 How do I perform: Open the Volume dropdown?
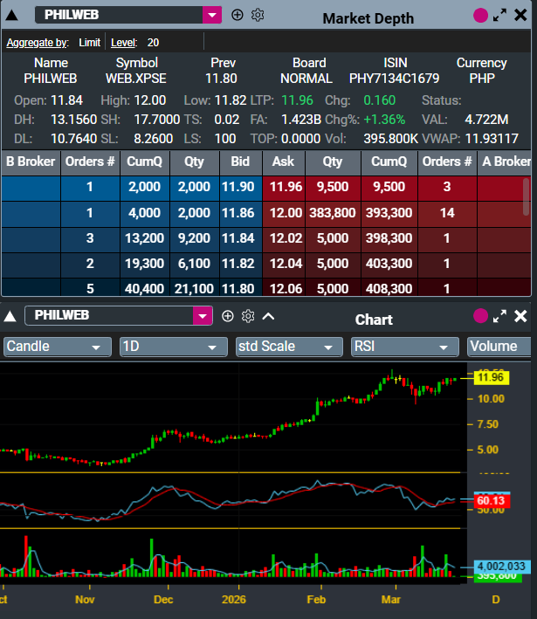tap(499, 347)
